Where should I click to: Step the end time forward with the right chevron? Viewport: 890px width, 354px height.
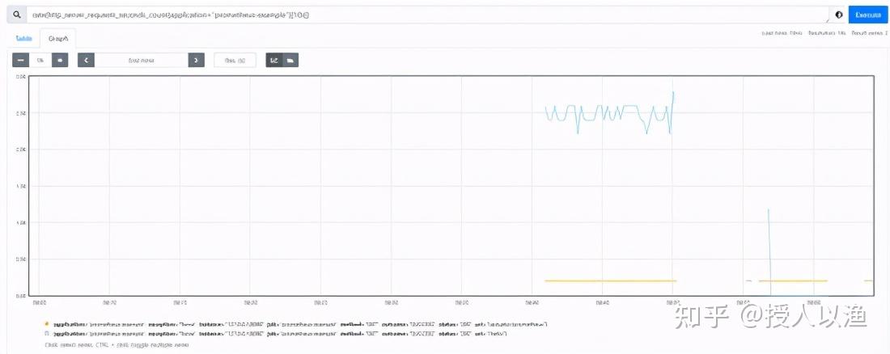pos(196,60)
